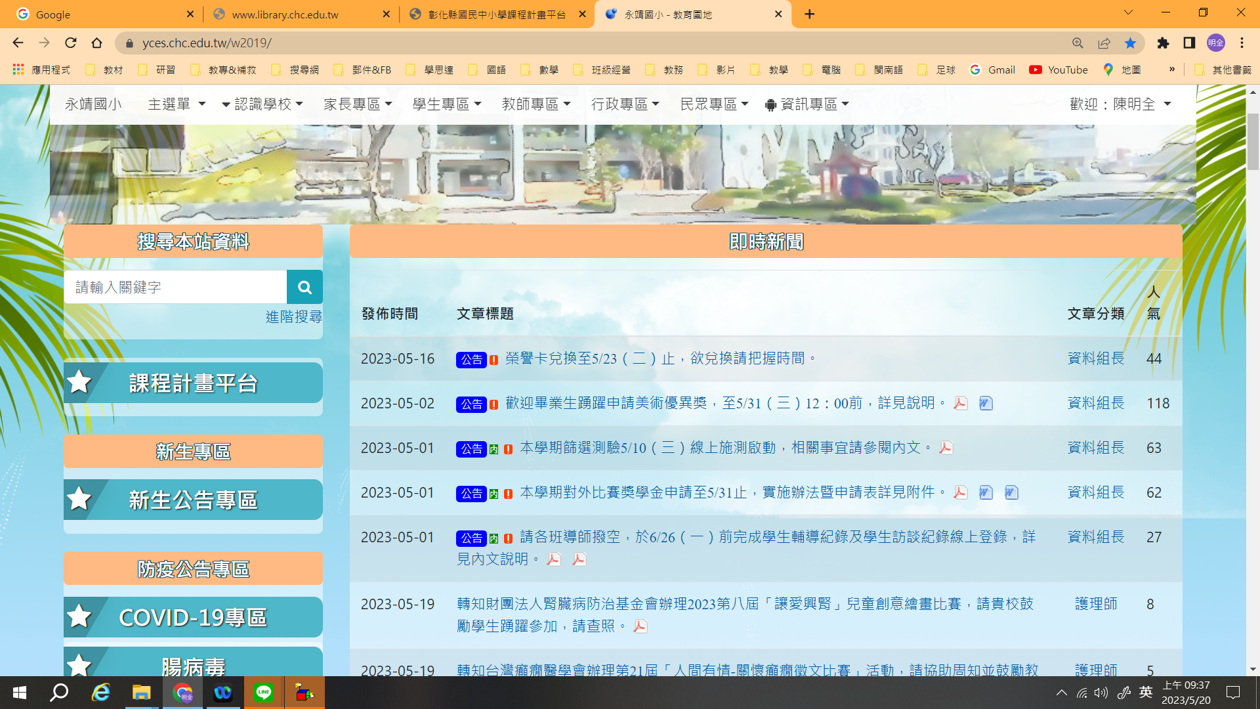Viewport: 1260px width, 709px height.
Task: Expand 資訊專區 dropdown menu
Action: [807, 104]
